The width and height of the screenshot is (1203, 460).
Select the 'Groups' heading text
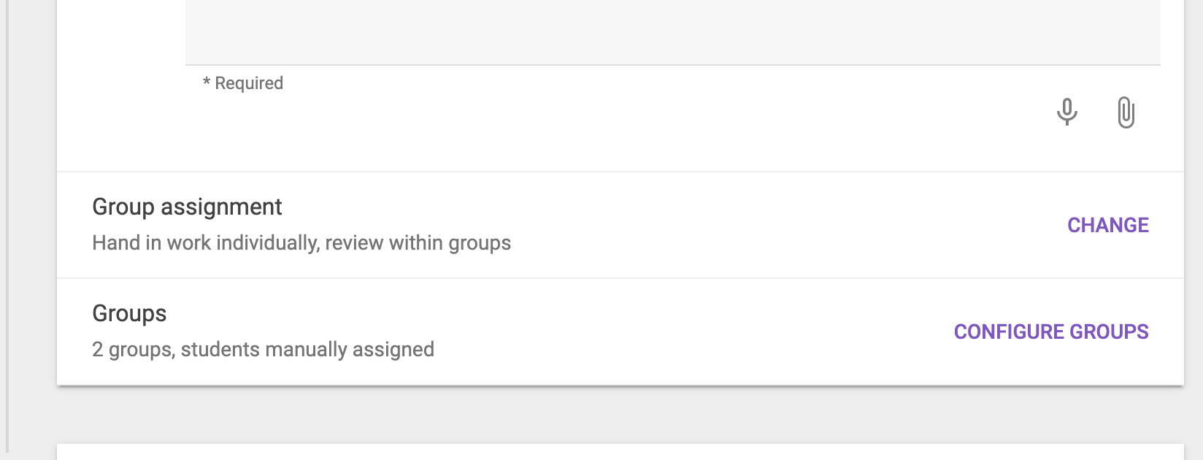pyautogui.click(x=129, y=313)
